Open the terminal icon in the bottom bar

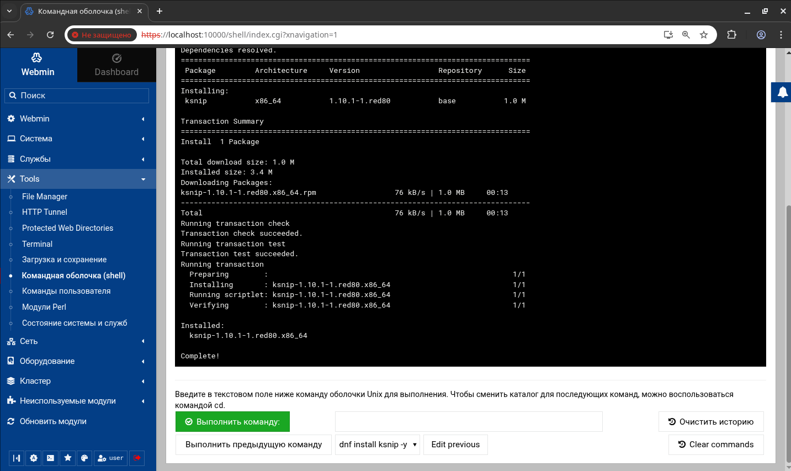(51, 458)
